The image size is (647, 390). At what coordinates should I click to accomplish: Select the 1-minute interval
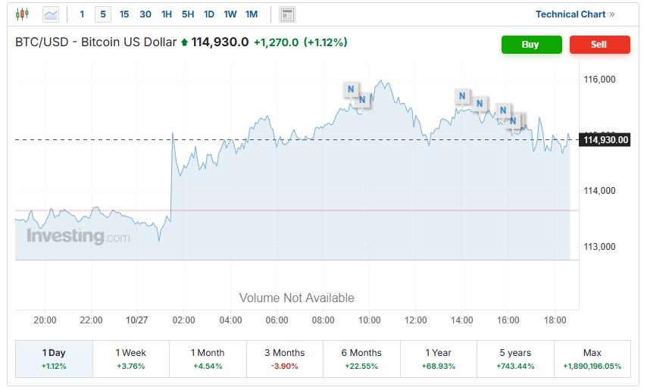point(83,14)
